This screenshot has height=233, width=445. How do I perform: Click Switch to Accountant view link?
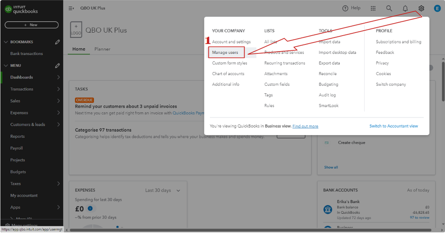(x=394, y=126)
